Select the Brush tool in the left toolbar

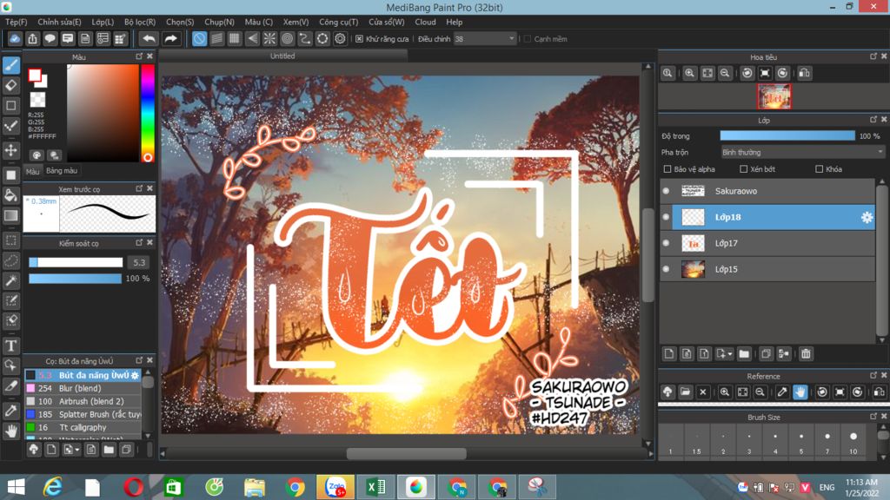coord(11,65)
